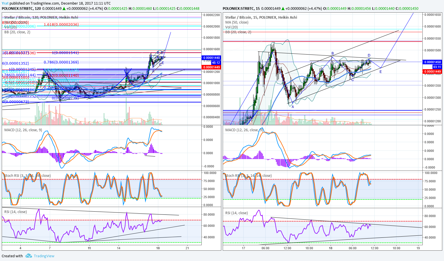444x261 pixels.
Task: Click the Stoch RSI label in the left chart
Action: tap(27, 176)
